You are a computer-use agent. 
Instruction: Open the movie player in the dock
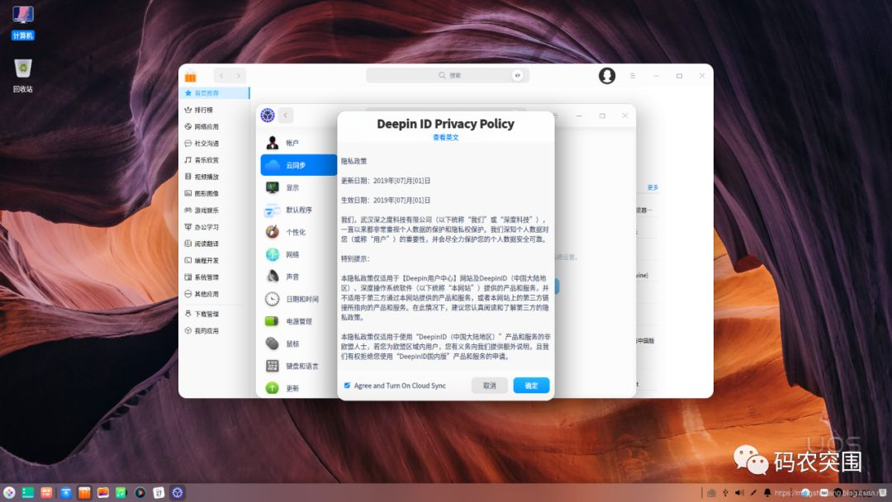[140, 492]
